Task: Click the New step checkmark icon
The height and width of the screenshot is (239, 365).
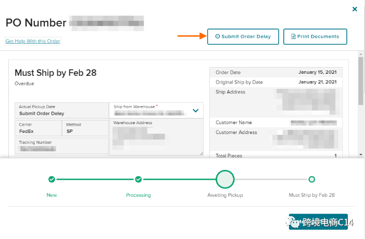Action: click(52, 179)
